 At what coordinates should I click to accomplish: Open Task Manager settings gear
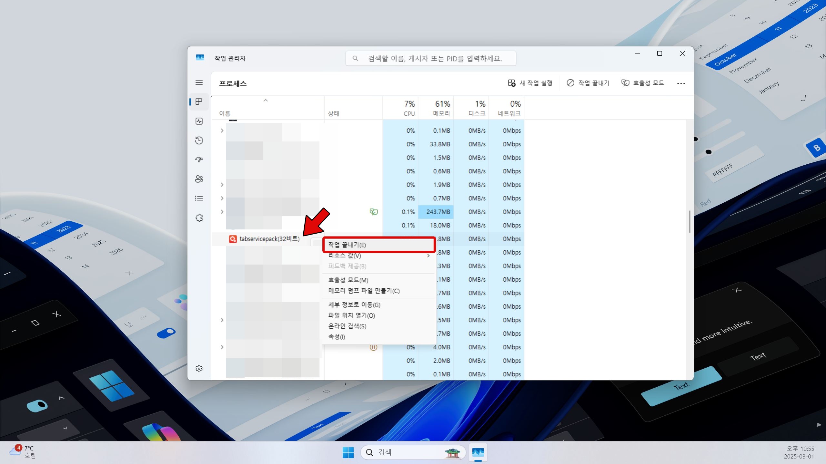[199, 369]
